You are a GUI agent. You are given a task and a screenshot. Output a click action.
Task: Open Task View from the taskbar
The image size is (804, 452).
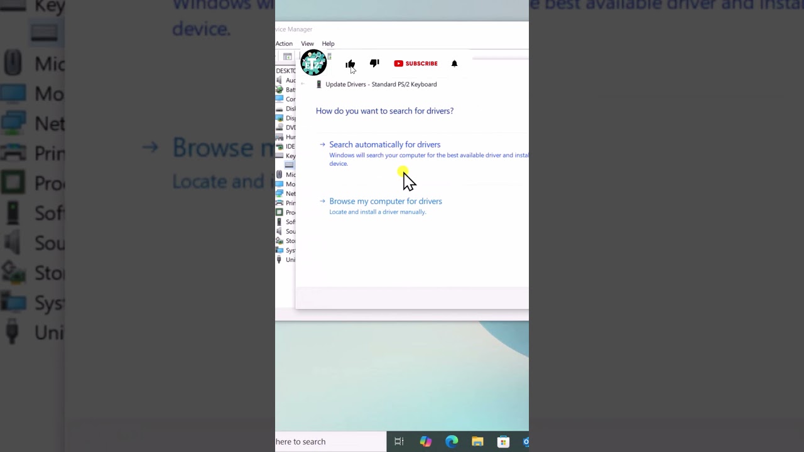point(399,441)
